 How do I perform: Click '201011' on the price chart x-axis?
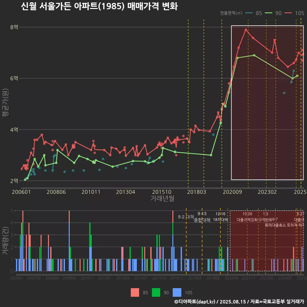[91, 192]
